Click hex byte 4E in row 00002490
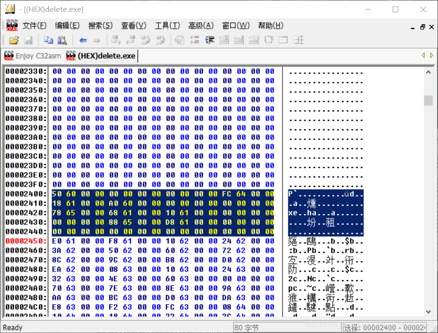Image resolution: width=438 pixels, height=333 pixels. 113,279
